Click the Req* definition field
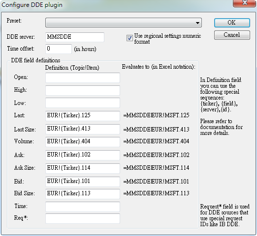 (x=83, y=218)
